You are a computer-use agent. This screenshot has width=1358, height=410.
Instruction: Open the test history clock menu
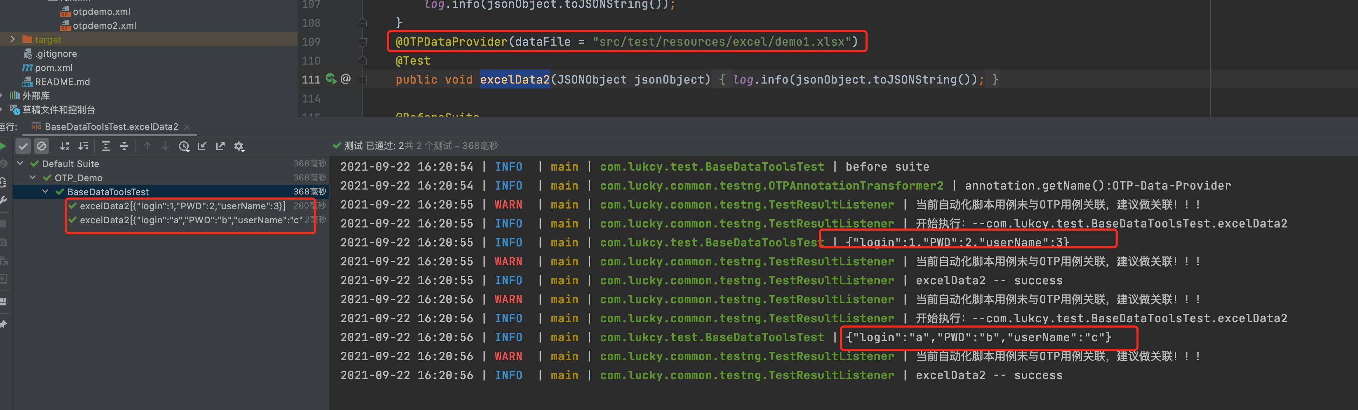point(184,146)
